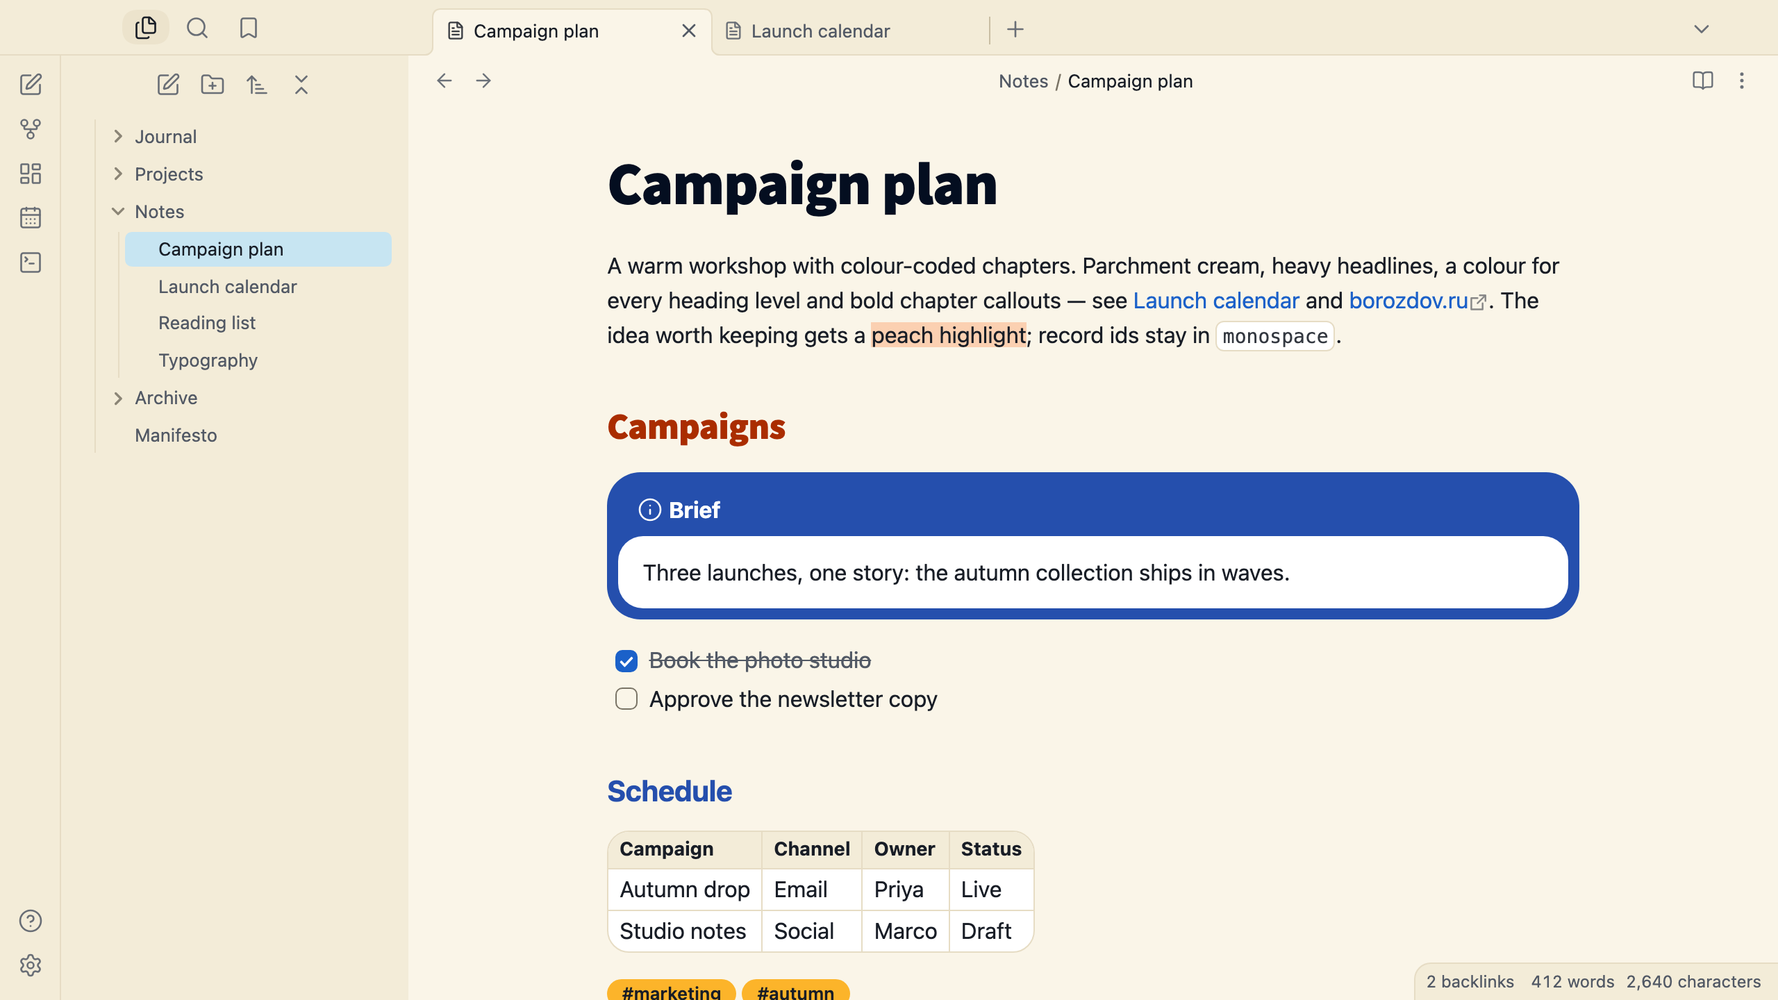
Task: Open the canvas icon in left ribbon
Action: [31, 174]
